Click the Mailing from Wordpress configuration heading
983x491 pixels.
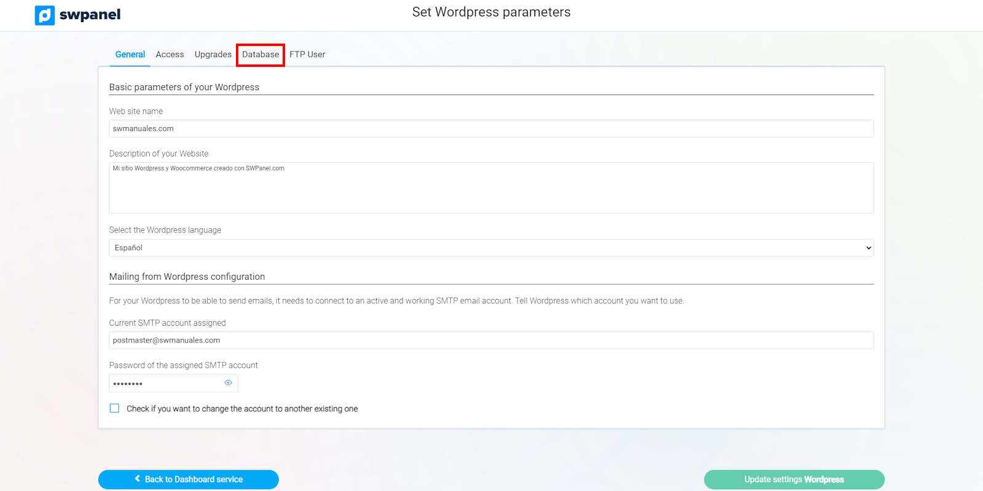tap(187, 277)
